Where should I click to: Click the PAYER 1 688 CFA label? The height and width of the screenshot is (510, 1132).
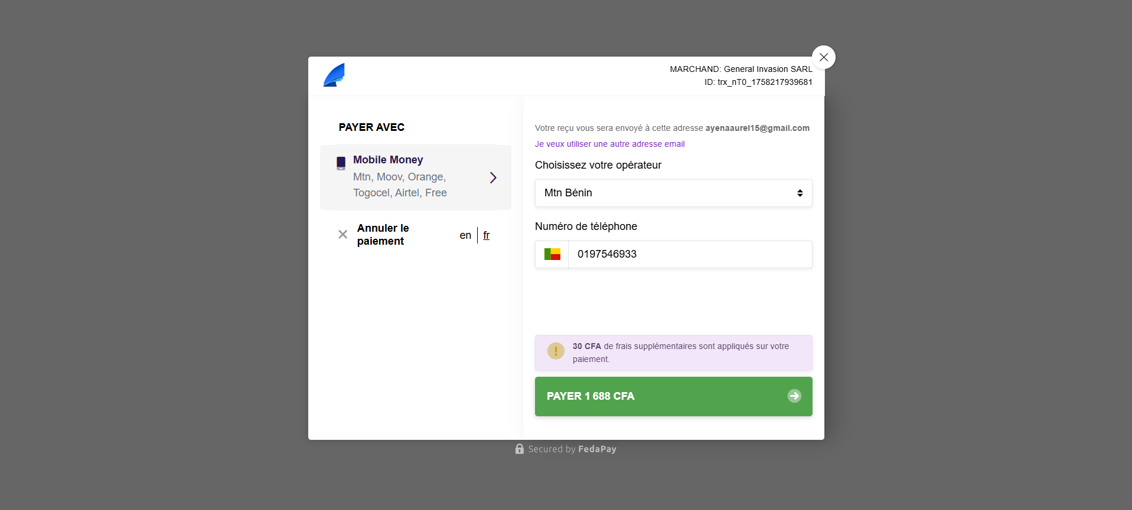(591, 396)
